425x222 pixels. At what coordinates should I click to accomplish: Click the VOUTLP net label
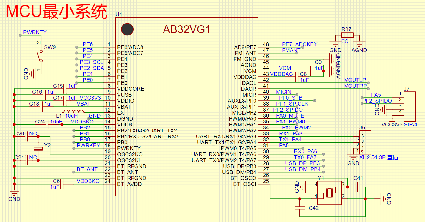[355, 80]
